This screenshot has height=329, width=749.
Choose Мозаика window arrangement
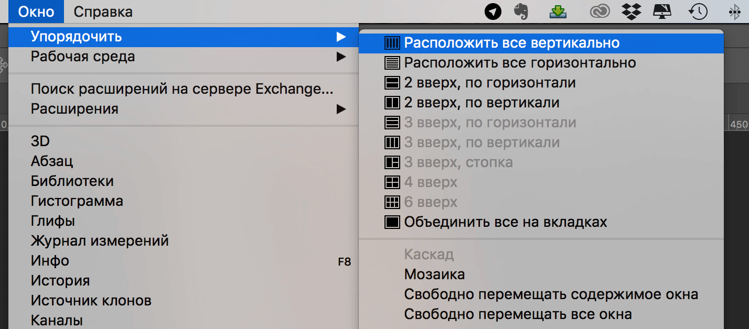tap(434, 275)
